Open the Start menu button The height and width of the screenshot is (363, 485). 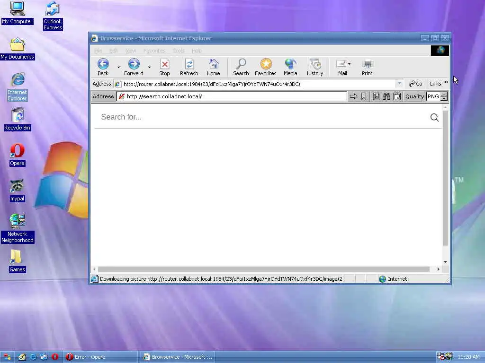(7, 357)
